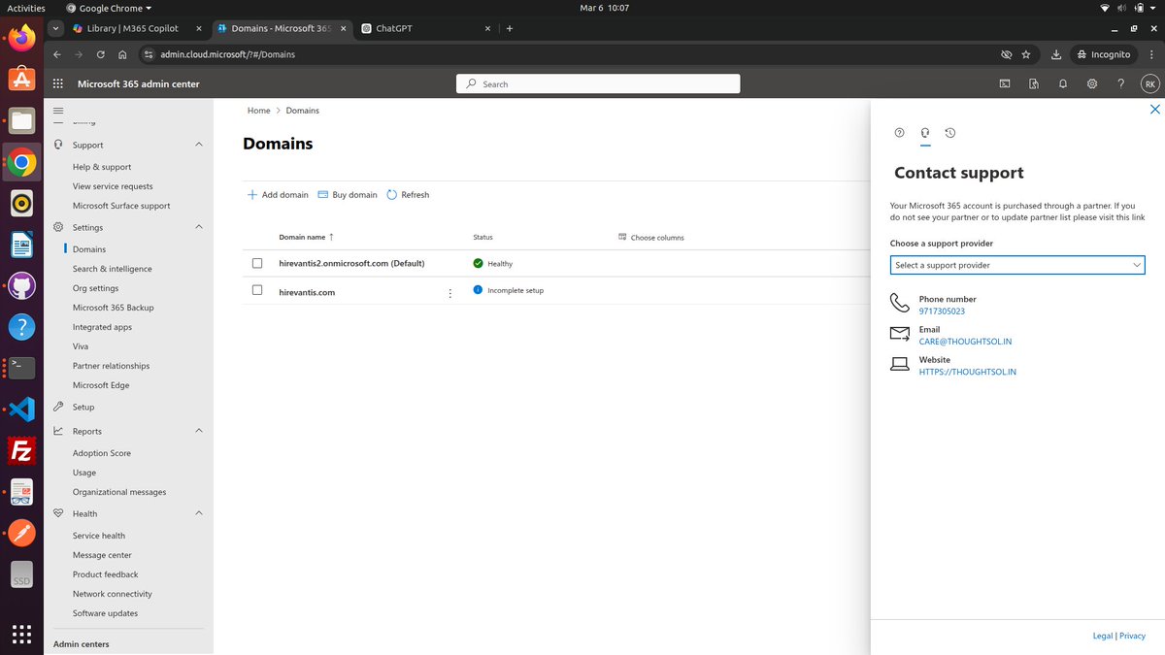Screen dimensions: 1165x655
Task: Click Home breadcrumb link
Action: (258, 111)
